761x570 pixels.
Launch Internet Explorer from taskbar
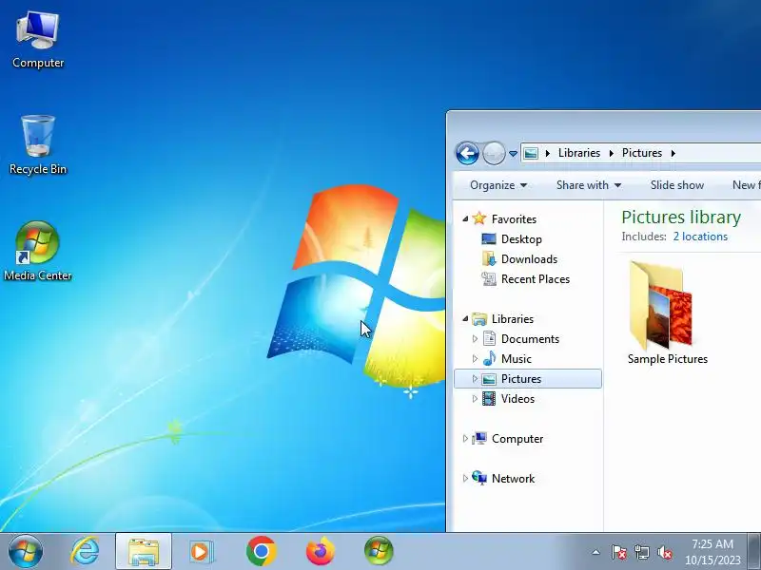[85, 551]
